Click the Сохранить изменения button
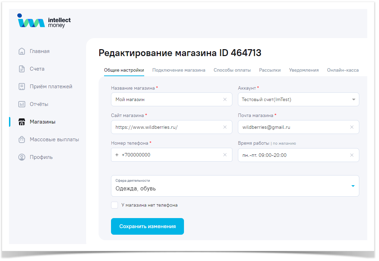379x261 pixels. (147, 226)
